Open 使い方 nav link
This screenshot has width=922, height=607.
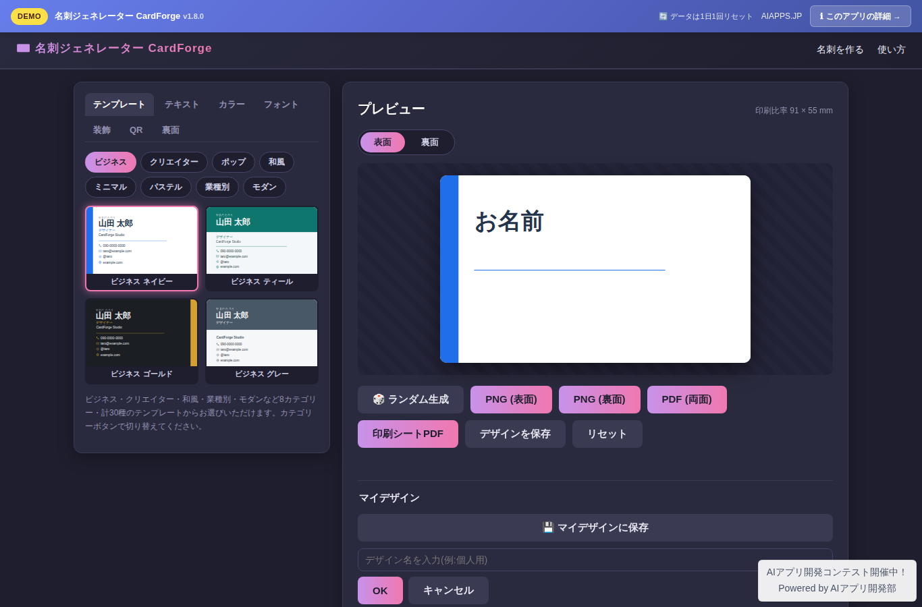coord(892,49)
